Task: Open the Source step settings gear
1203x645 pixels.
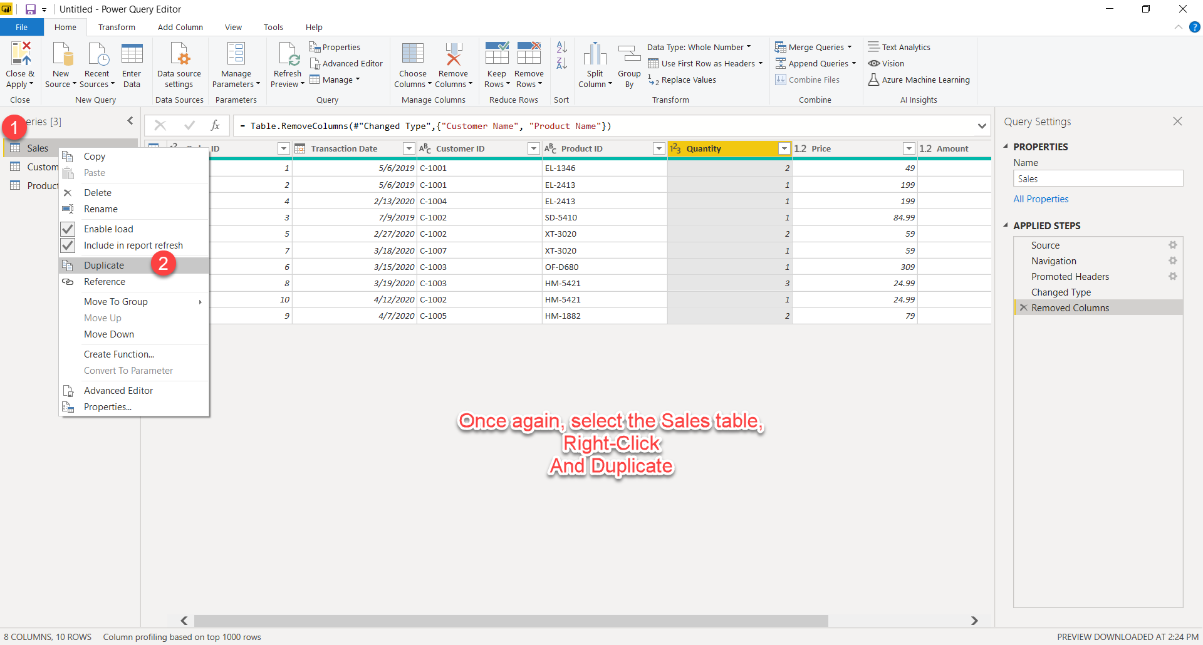Action: coord(1173,245)
